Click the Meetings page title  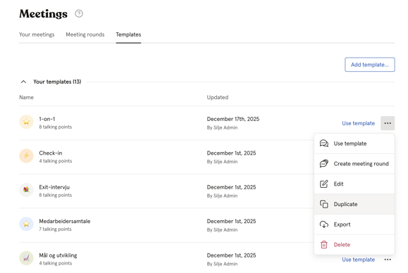pyautogui.click(x=43, y=14)
